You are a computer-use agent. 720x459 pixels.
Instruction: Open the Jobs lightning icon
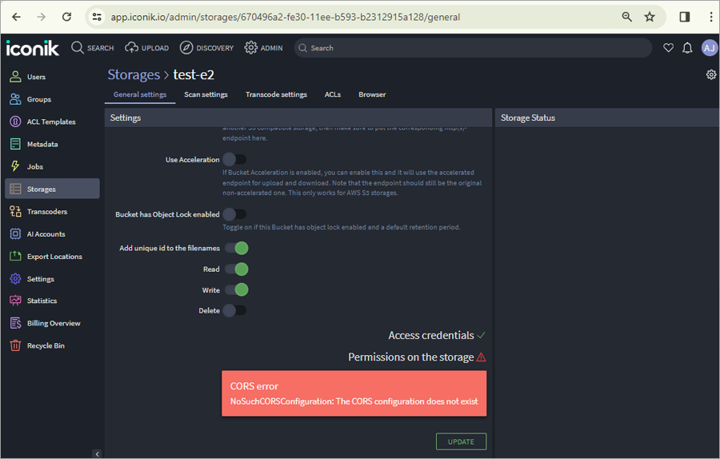tap(15, 166)
